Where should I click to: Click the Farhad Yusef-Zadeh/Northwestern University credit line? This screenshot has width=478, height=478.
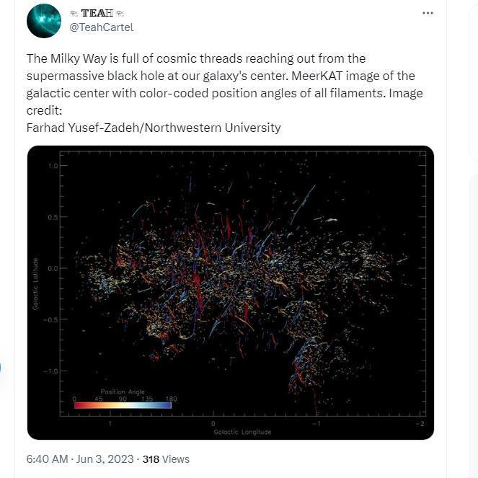point(154,128)
